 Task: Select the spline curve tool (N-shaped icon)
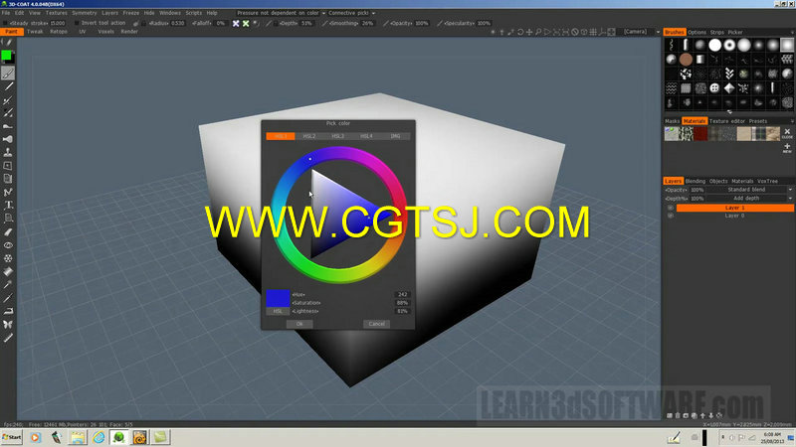pyautogui.click(x=8, y=192)
